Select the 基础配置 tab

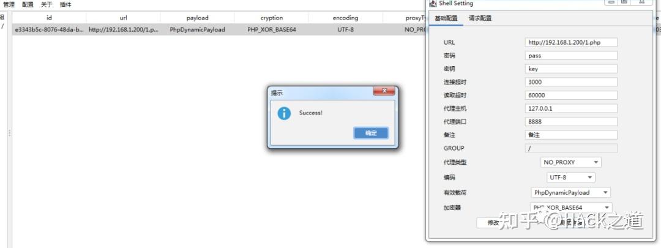[x=446, y=18]
